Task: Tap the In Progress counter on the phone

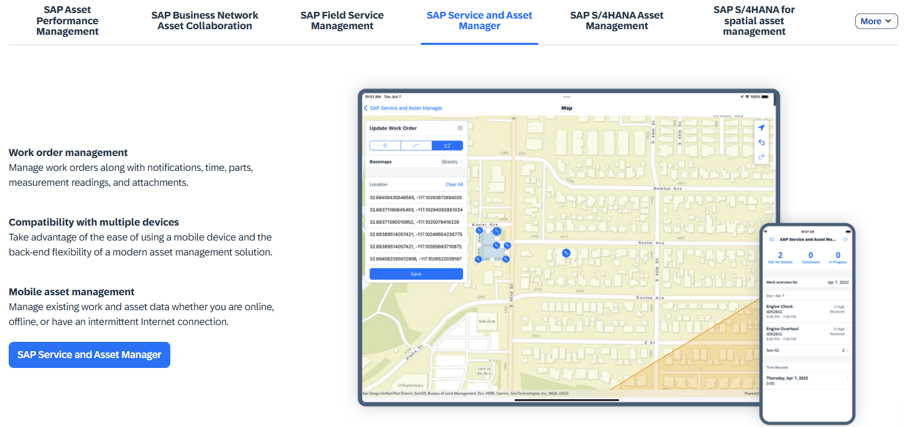Action: point(838,257)
